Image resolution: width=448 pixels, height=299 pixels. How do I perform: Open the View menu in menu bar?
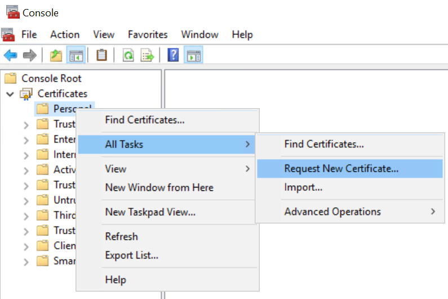click(x=104, y=34)
